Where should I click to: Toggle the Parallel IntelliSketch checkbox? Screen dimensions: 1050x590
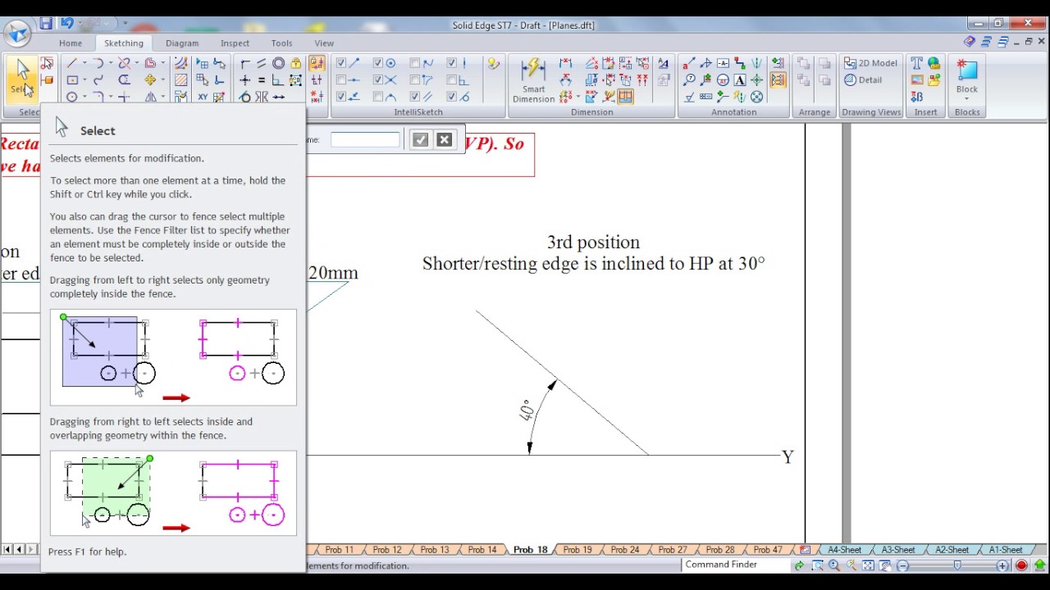tap(414, 97)
